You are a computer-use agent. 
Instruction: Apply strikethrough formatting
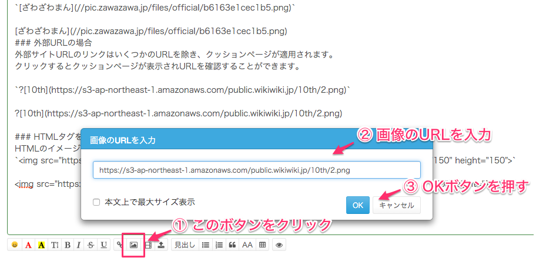coord(91,245)
